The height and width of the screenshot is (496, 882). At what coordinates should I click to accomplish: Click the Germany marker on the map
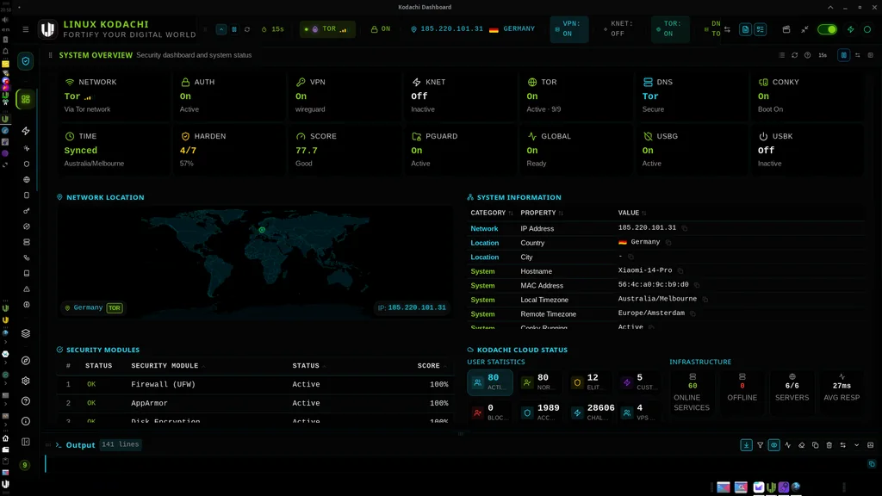pyautogui.click(x=262, y=229)
